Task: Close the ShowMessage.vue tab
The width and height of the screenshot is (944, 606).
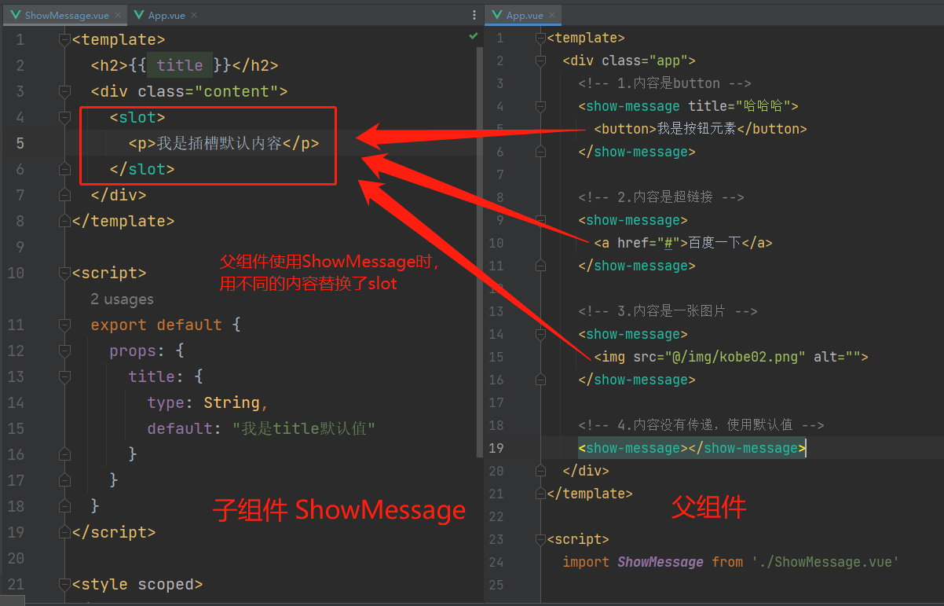Action: (x=118, y=15)
